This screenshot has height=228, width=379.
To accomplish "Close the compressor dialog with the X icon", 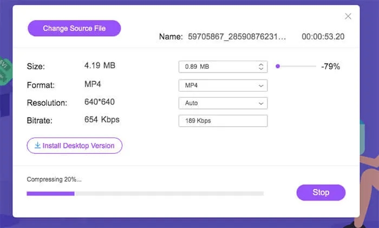I will (348, 16).
